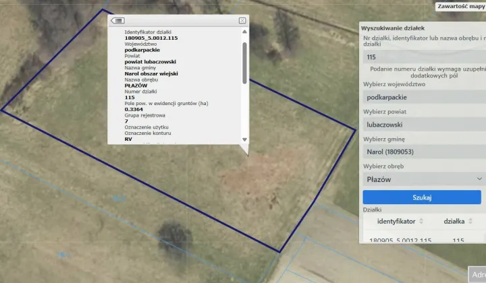Click the podkarpackie value in popup
This screenshot has width=486, height=283.
click(x=142, y=50)
